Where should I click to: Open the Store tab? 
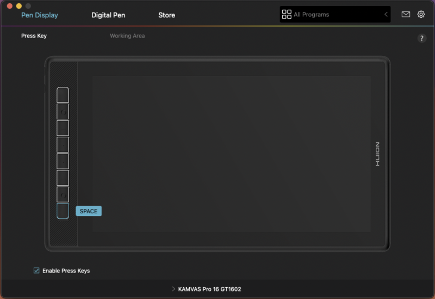167,15
